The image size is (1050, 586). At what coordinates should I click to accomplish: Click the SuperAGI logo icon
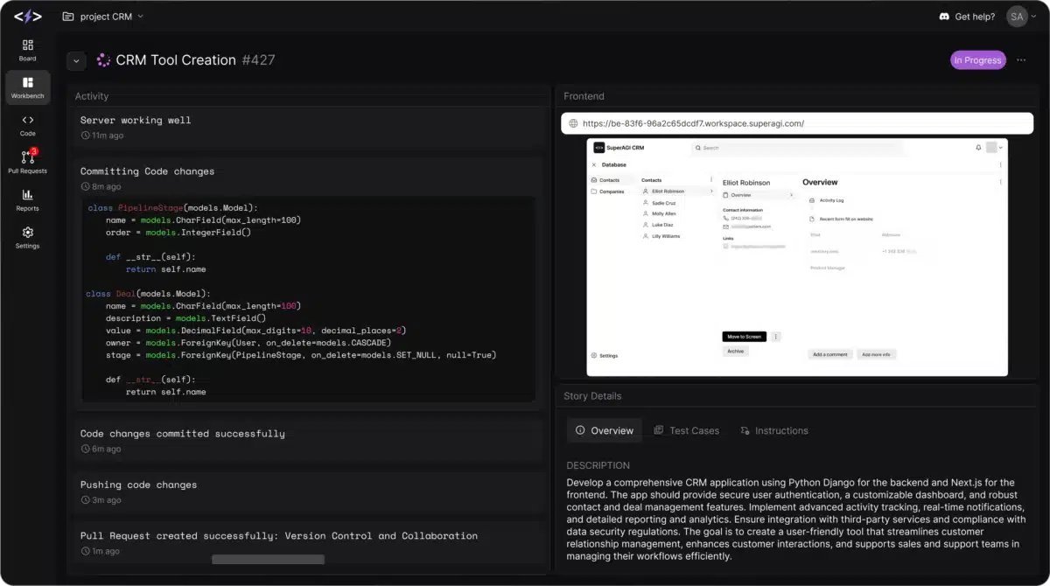(27, 16)
